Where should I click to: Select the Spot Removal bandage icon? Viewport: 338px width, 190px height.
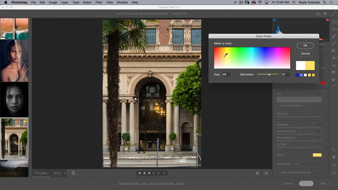click(x=334, y=36)
